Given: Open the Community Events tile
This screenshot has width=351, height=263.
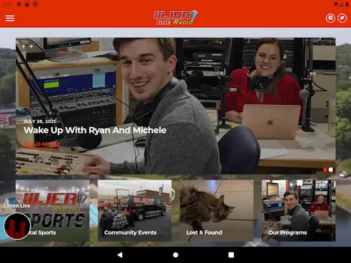Looking at the screenshot, I should 135,210.
